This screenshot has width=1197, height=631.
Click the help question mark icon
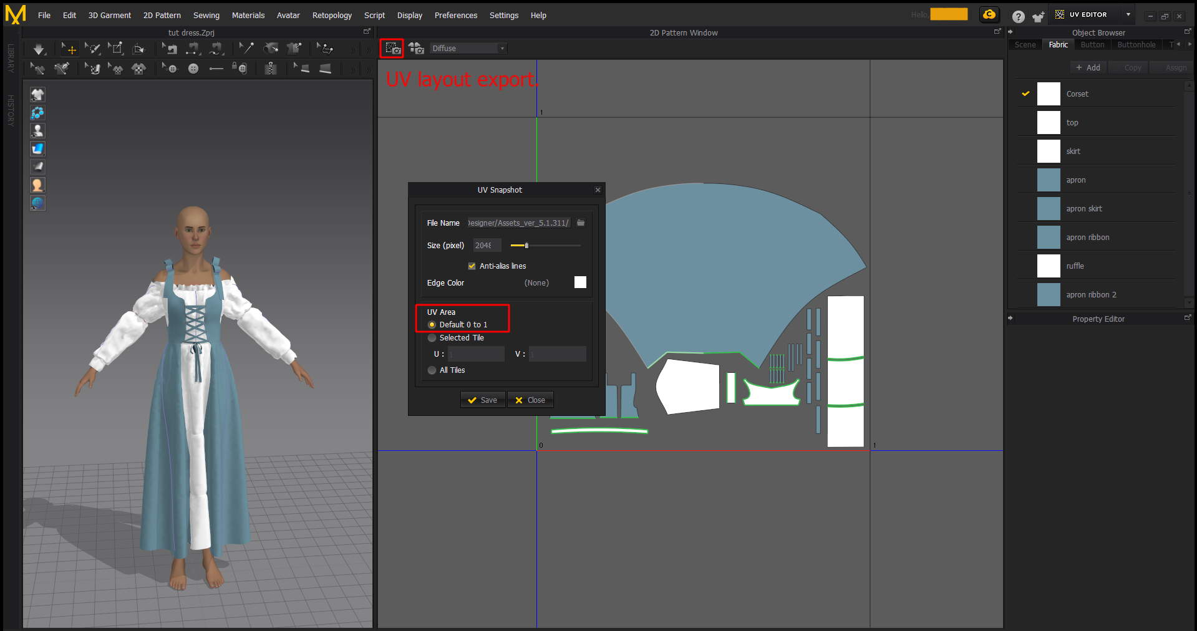[1018, 17]
